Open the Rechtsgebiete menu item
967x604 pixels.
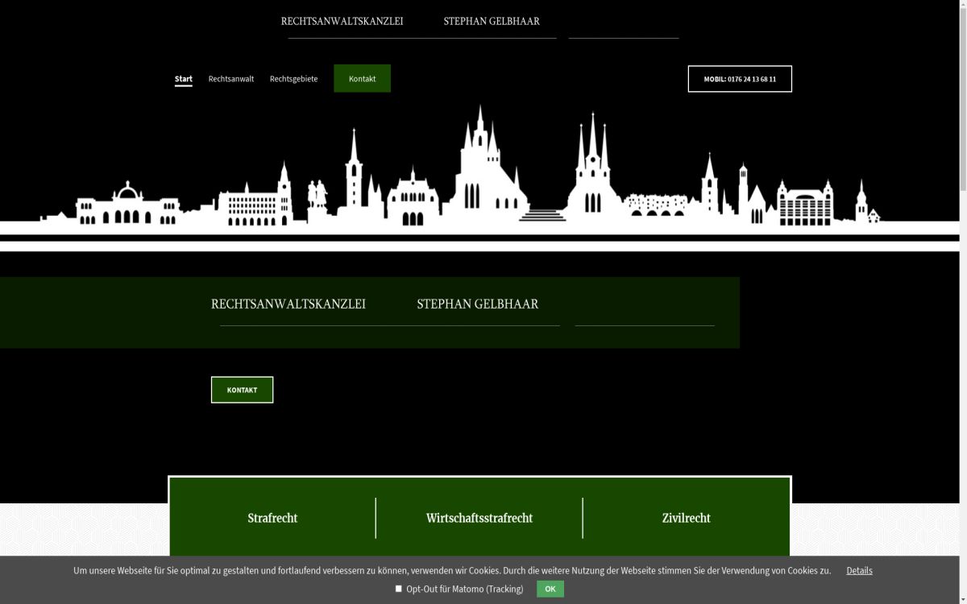[x=293, y=79]
